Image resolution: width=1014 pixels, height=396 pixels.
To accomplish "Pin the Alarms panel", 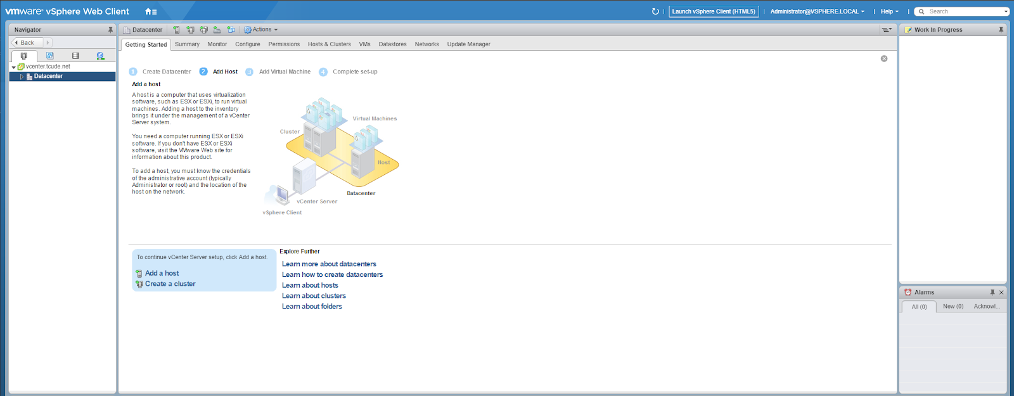I will 992,292.
